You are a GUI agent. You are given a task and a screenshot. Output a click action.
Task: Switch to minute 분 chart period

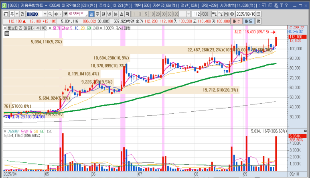point(115,14)
